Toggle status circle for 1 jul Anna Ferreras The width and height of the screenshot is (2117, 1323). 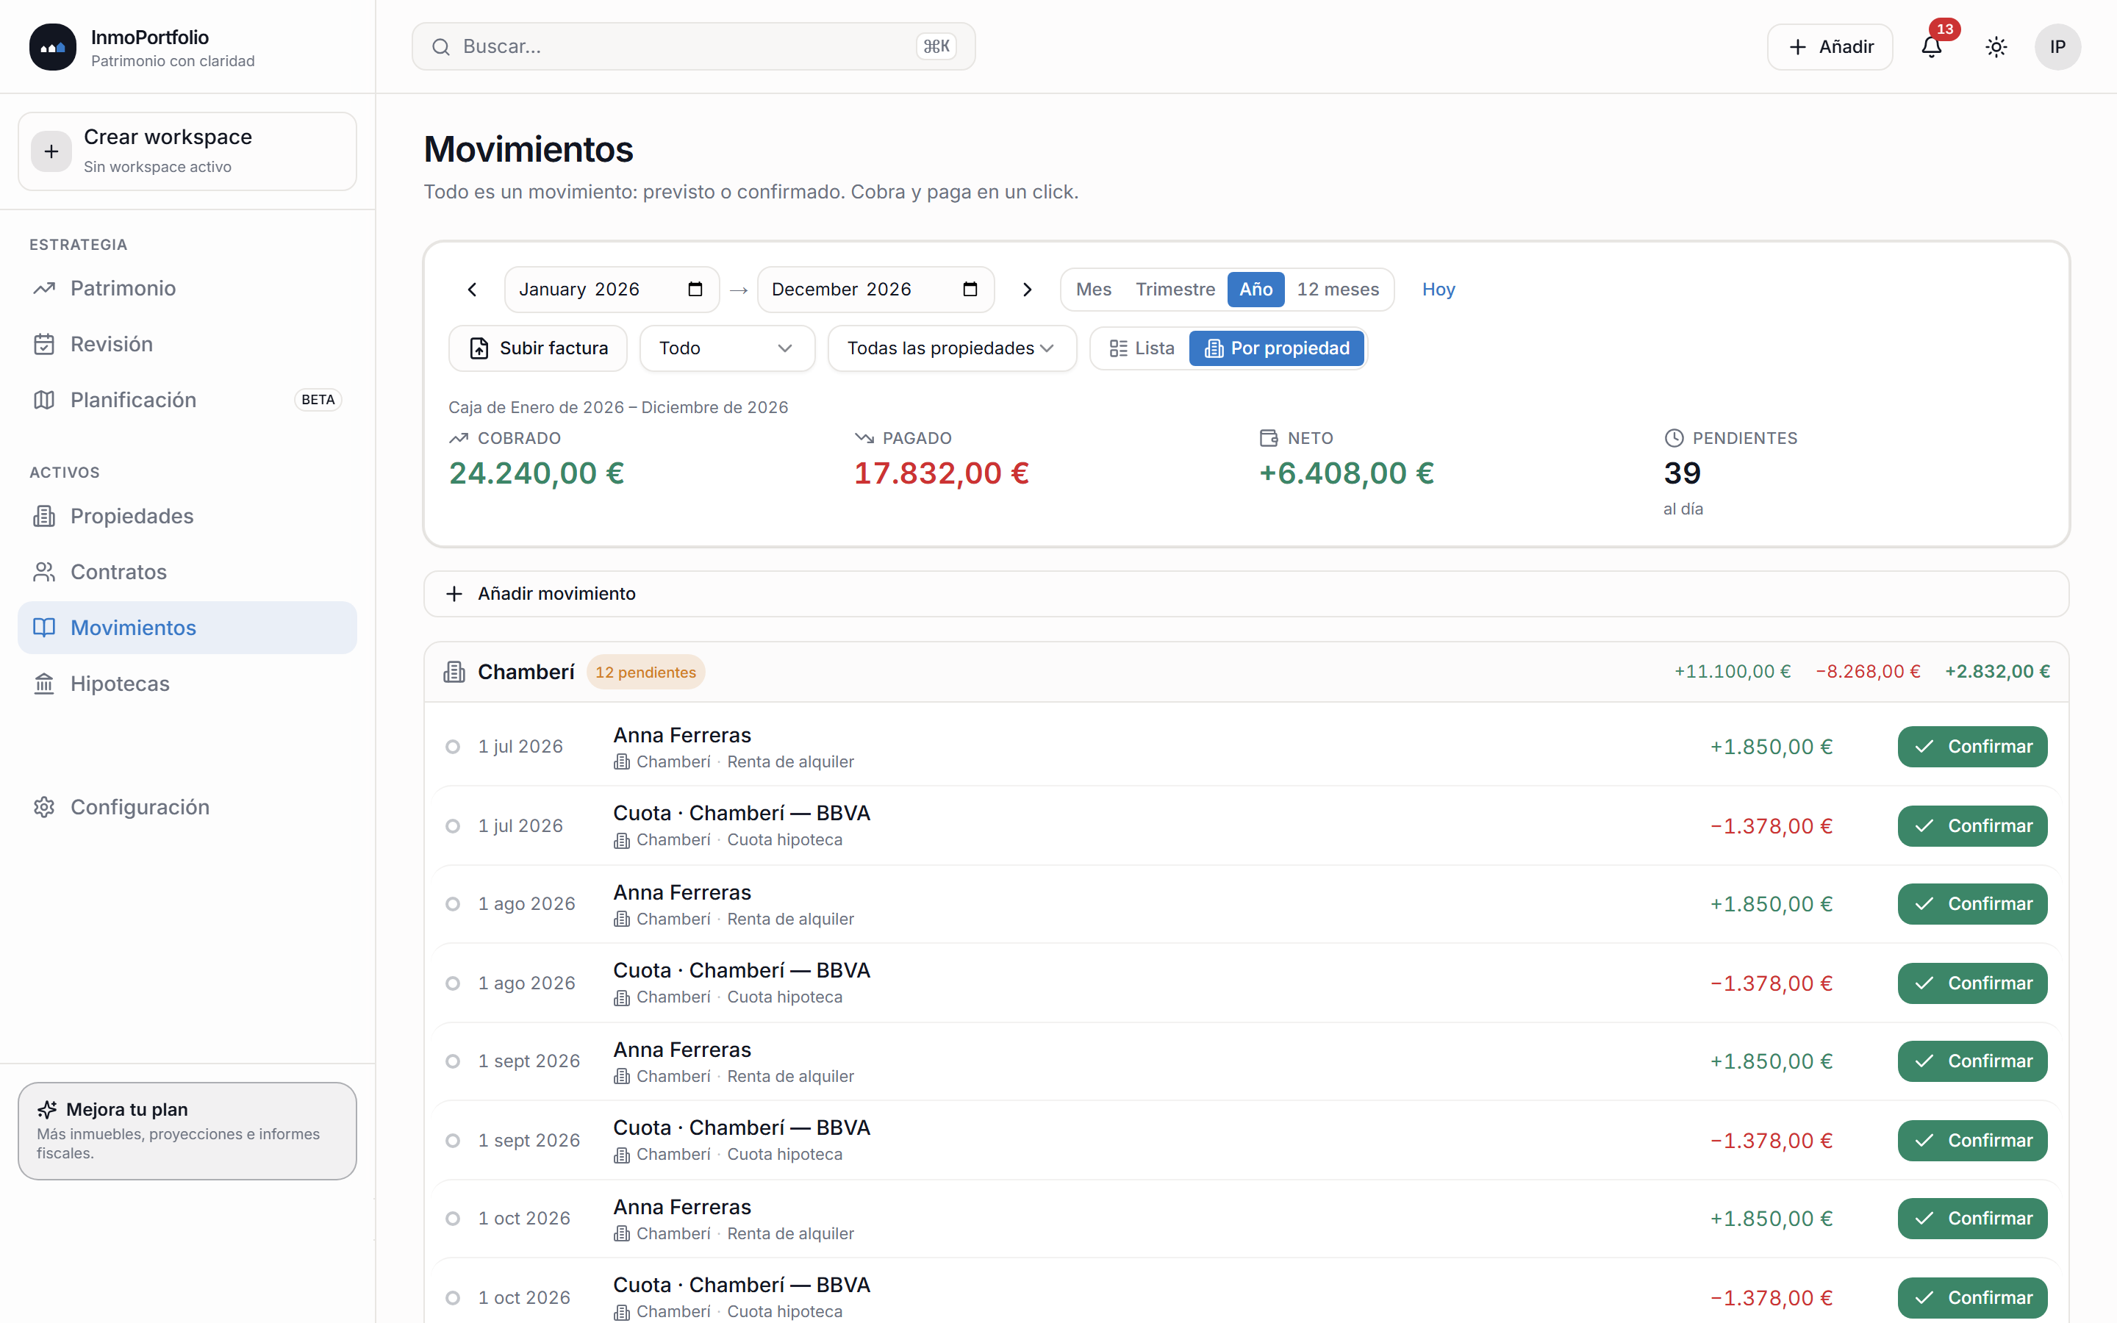click(x=452, y=746)
